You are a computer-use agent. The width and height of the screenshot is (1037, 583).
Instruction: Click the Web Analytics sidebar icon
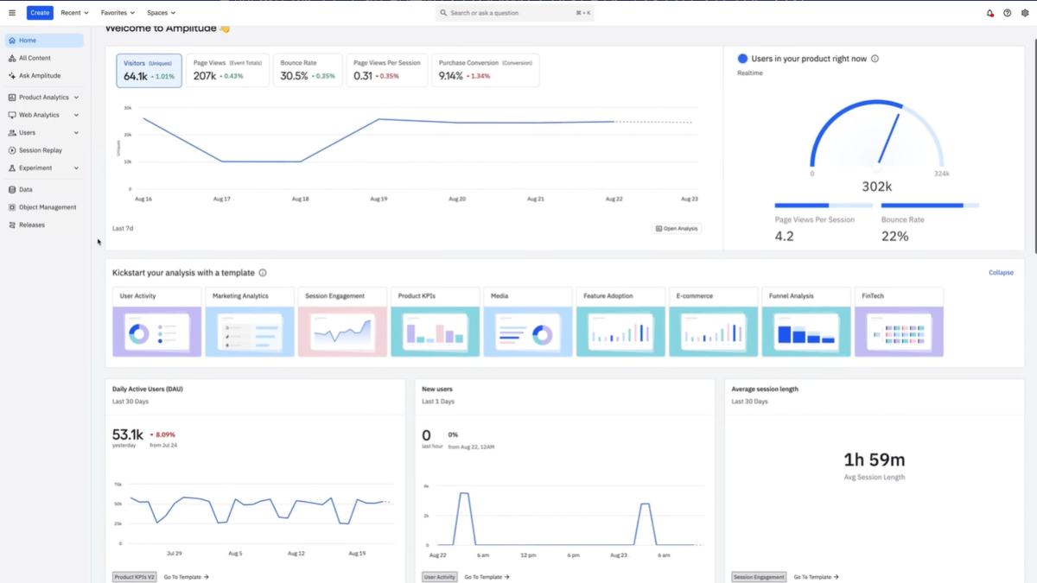[12, 115]
